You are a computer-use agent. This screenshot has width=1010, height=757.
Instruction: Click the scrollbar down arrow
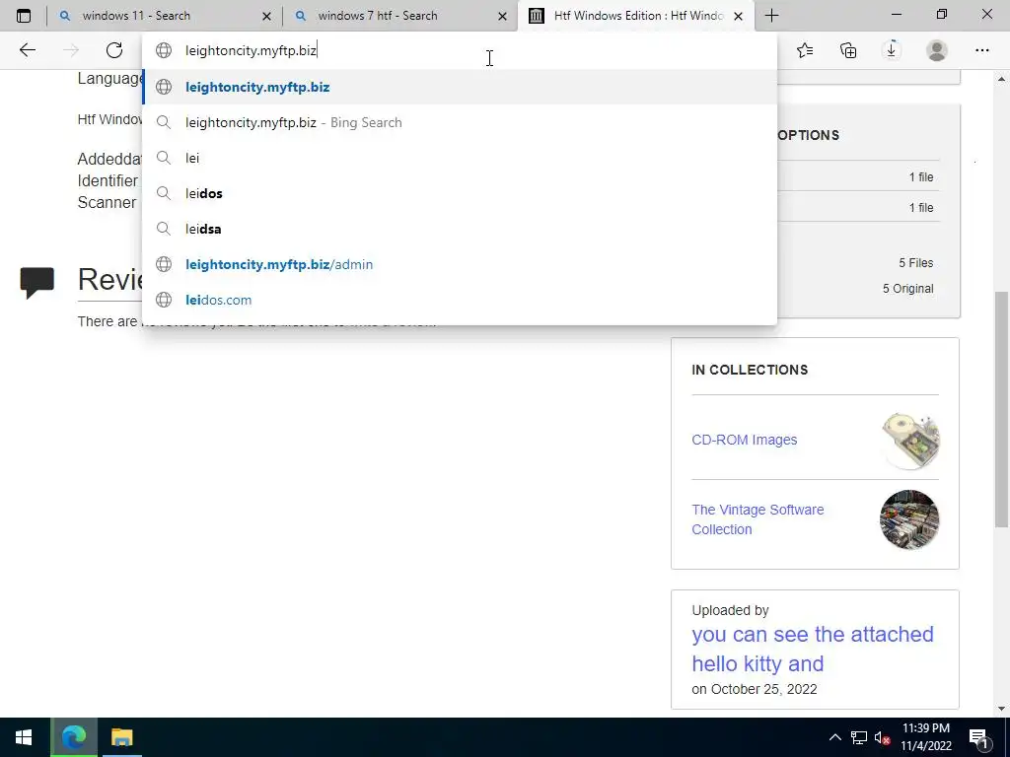click(x=1001, y=709)
